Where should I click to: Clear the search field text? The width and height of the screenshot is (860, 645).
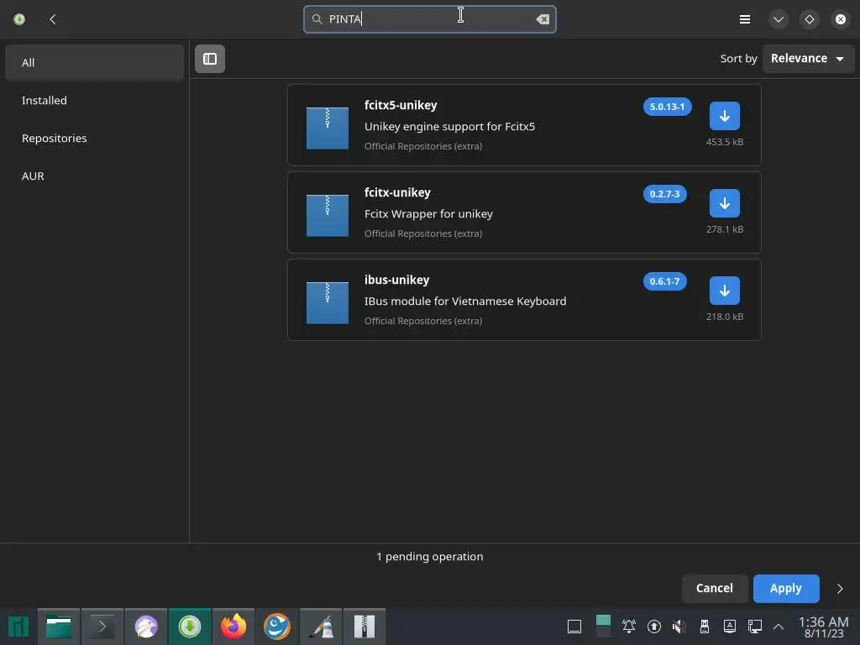(x=543, y=19)
